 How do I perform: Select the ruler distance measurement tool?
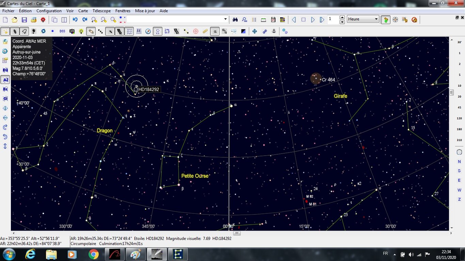click(x=205, y=31)
